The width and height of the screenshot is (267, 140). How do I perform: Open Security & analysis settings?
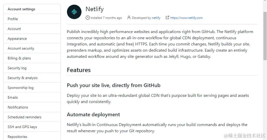[x=32, y=78]
